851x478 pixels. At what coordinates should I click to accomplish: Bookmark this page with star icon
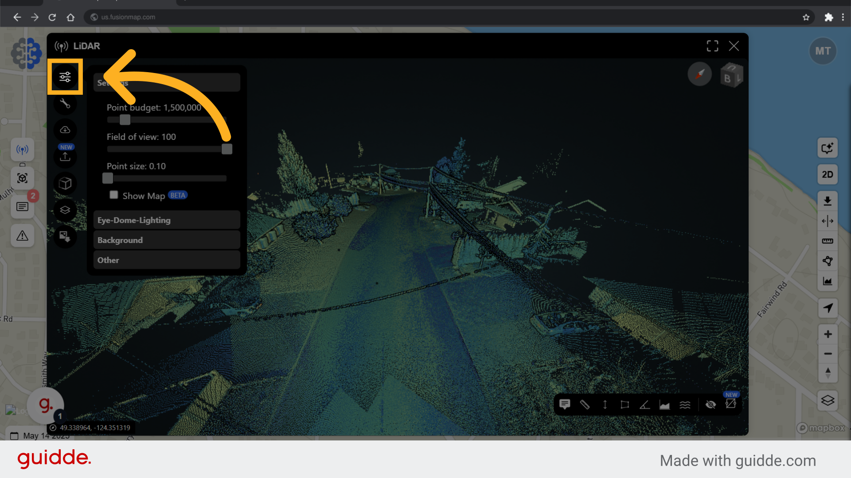(806, 17)
